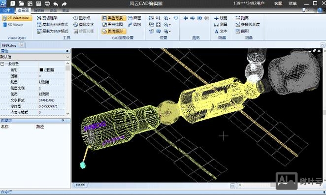Switch to the 输出 output tab
This screenshot has width=326, height=195.
coord(65,11)
